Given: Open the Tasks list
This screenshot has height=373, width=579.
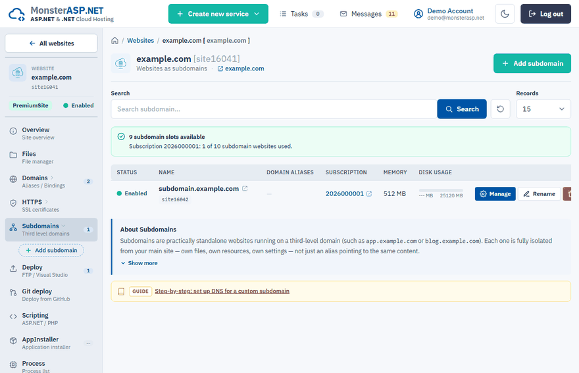Looking at the screenshot, I should [x=301, y=14].
